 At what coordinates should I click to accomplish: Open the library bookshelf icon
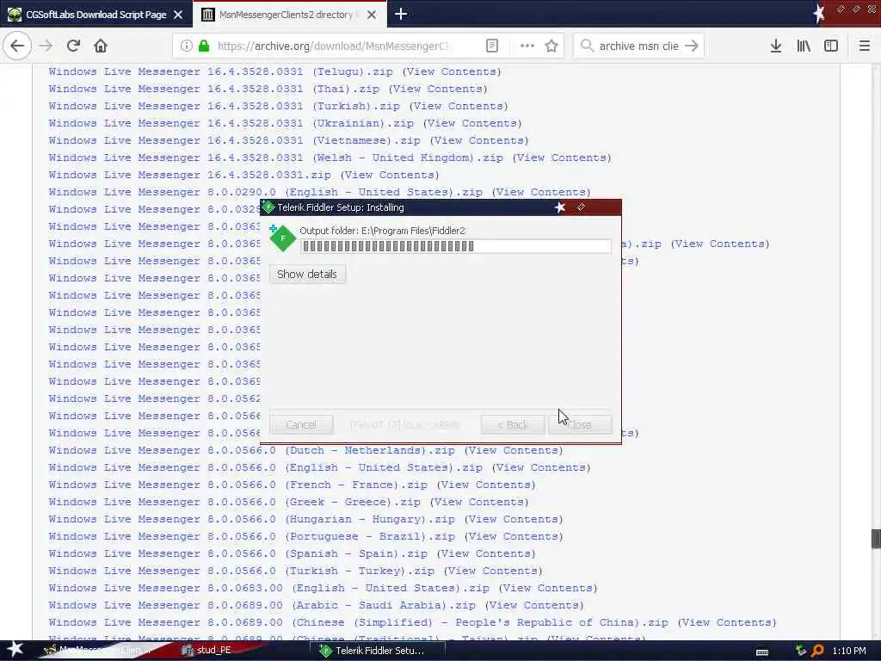804,46
